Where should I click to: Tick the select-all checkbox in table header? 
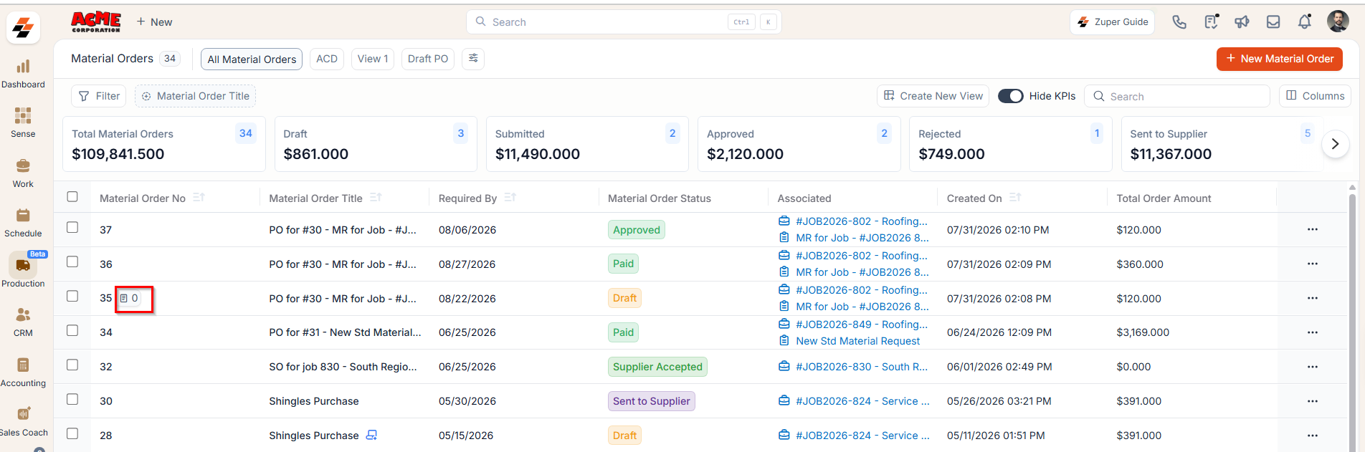point(72,196)
